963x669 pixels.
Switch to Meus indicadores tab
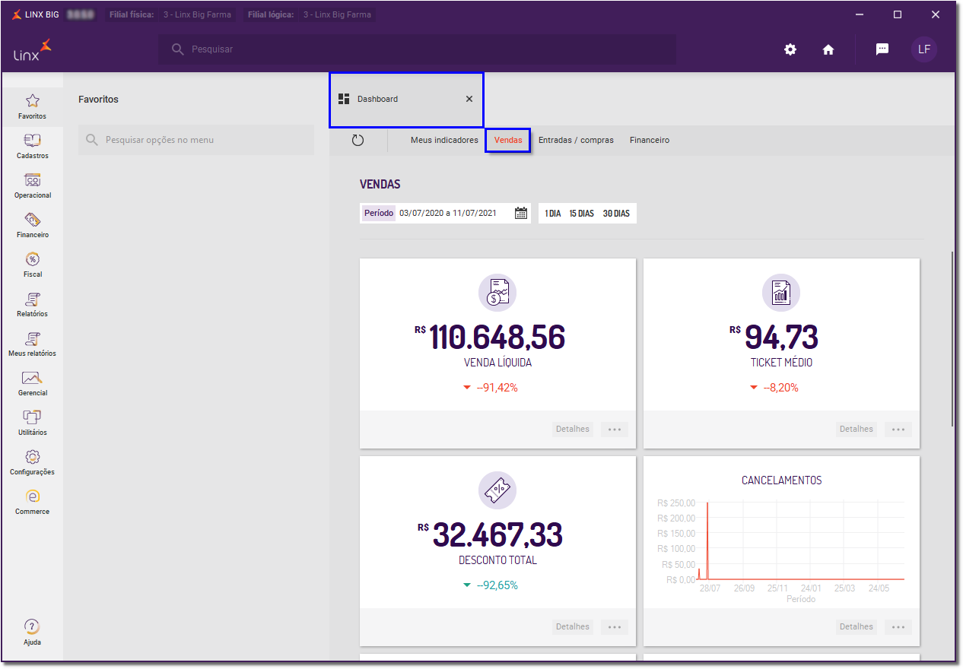click(x=444, y=141)
